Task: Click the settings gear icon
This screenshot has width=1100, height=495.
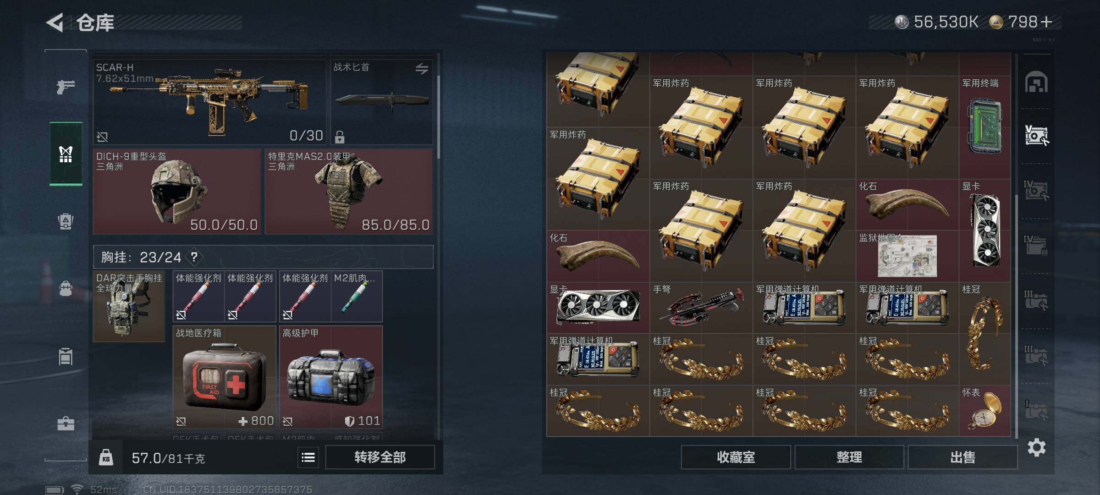Action: coord(1036,447)
